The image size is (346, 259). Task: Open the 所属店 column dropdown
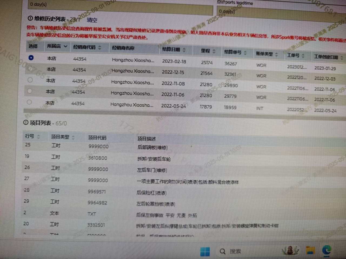pos(65,46)
